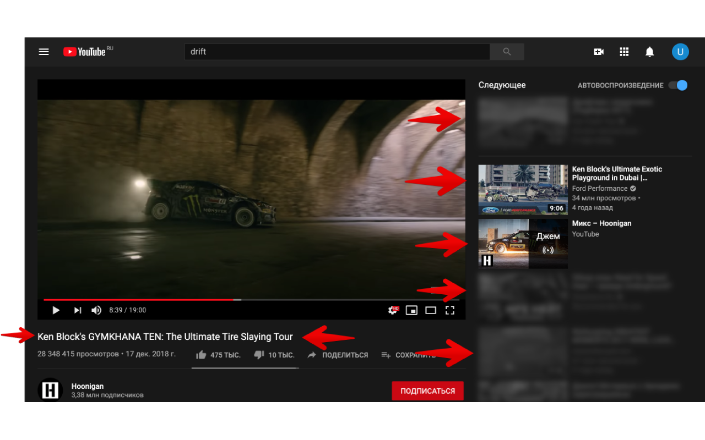This screenshot has width=705, height=440.
Task: Open the notifications bell
Action: click(x=650, y=52)
